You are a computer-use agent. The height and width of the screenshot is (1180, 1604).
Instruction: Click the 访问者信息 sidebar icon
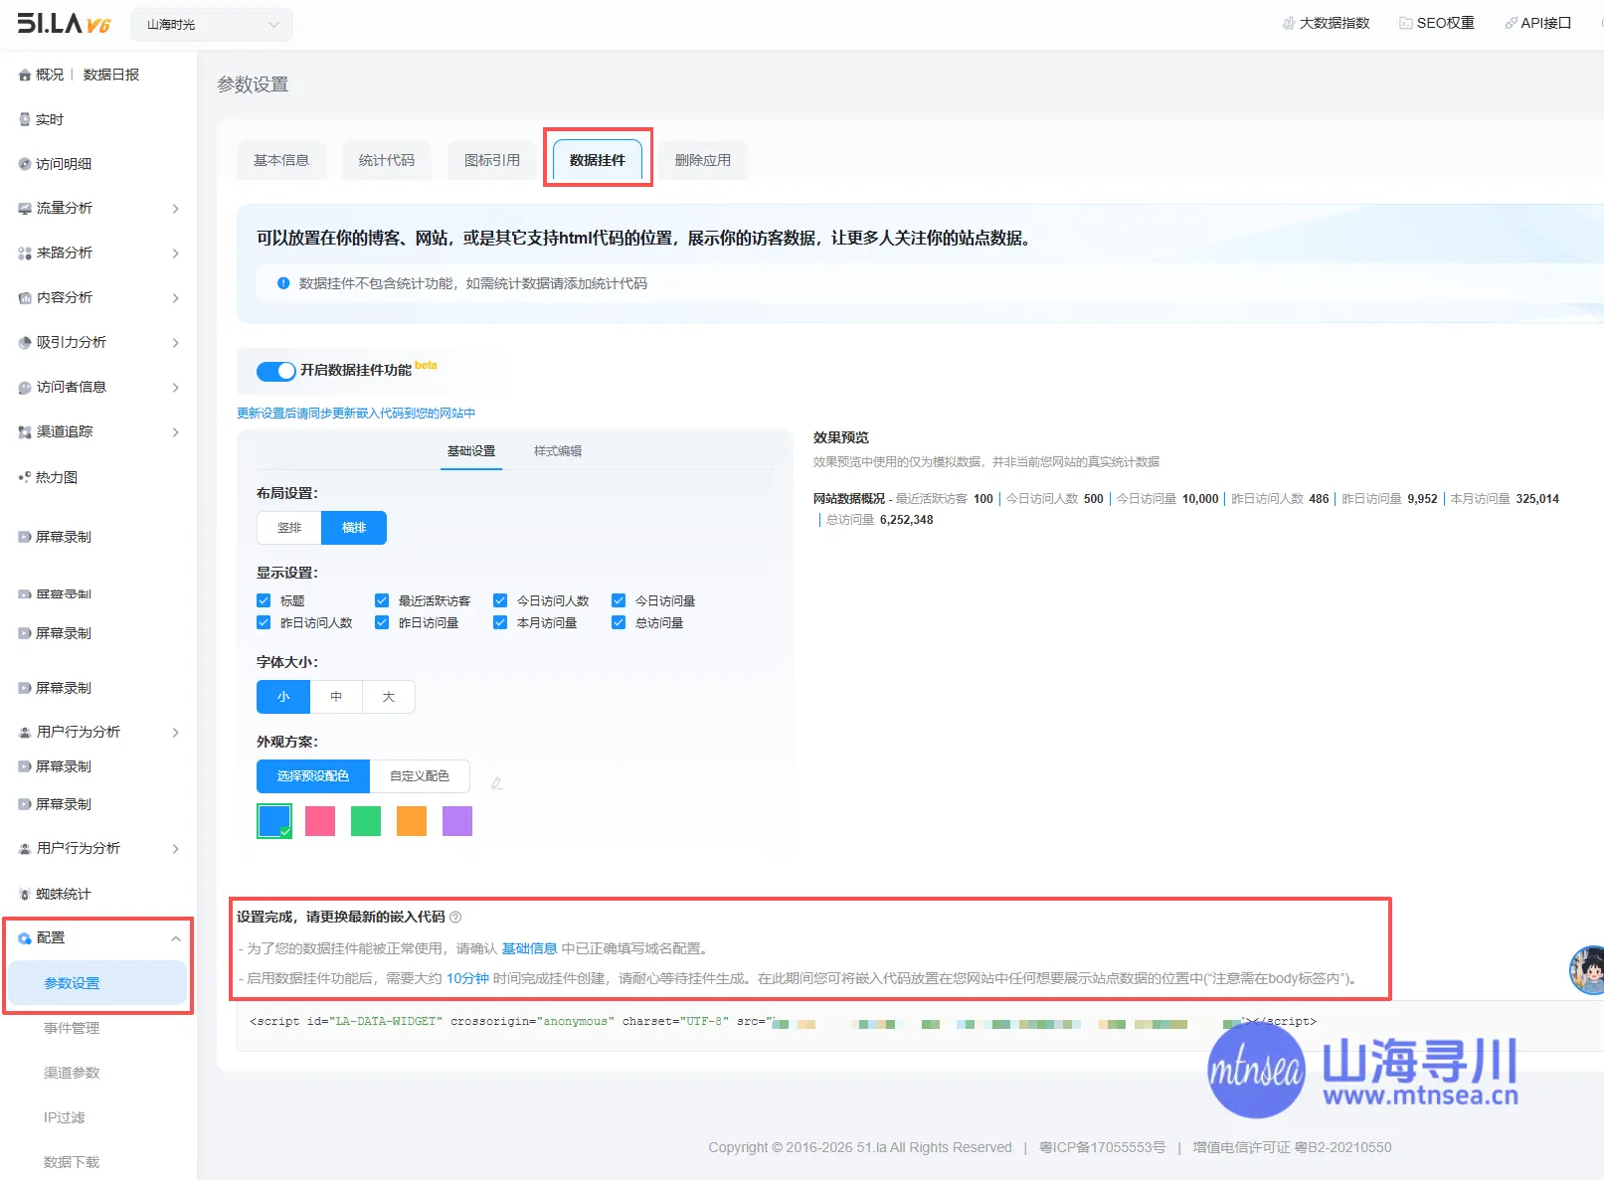(25, 388)
